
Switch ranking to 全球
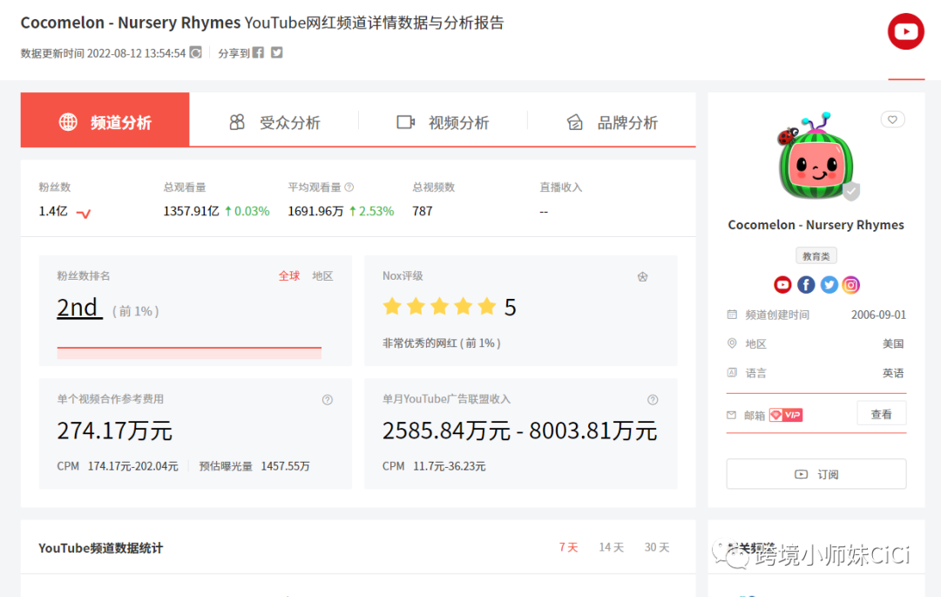click(x=289, y=276)
